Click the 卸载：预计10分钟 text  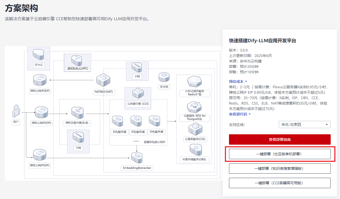click(x=244, y=72)
